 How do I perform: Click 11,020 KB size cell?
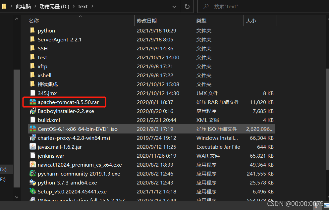[262, 102]
